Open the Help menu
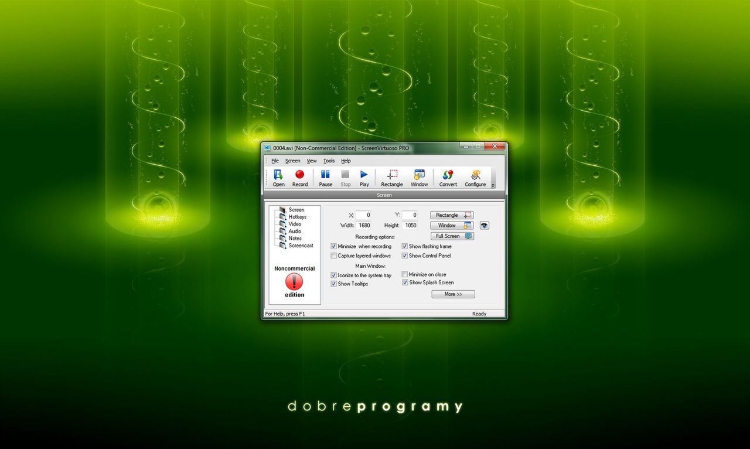 point(346,161)
